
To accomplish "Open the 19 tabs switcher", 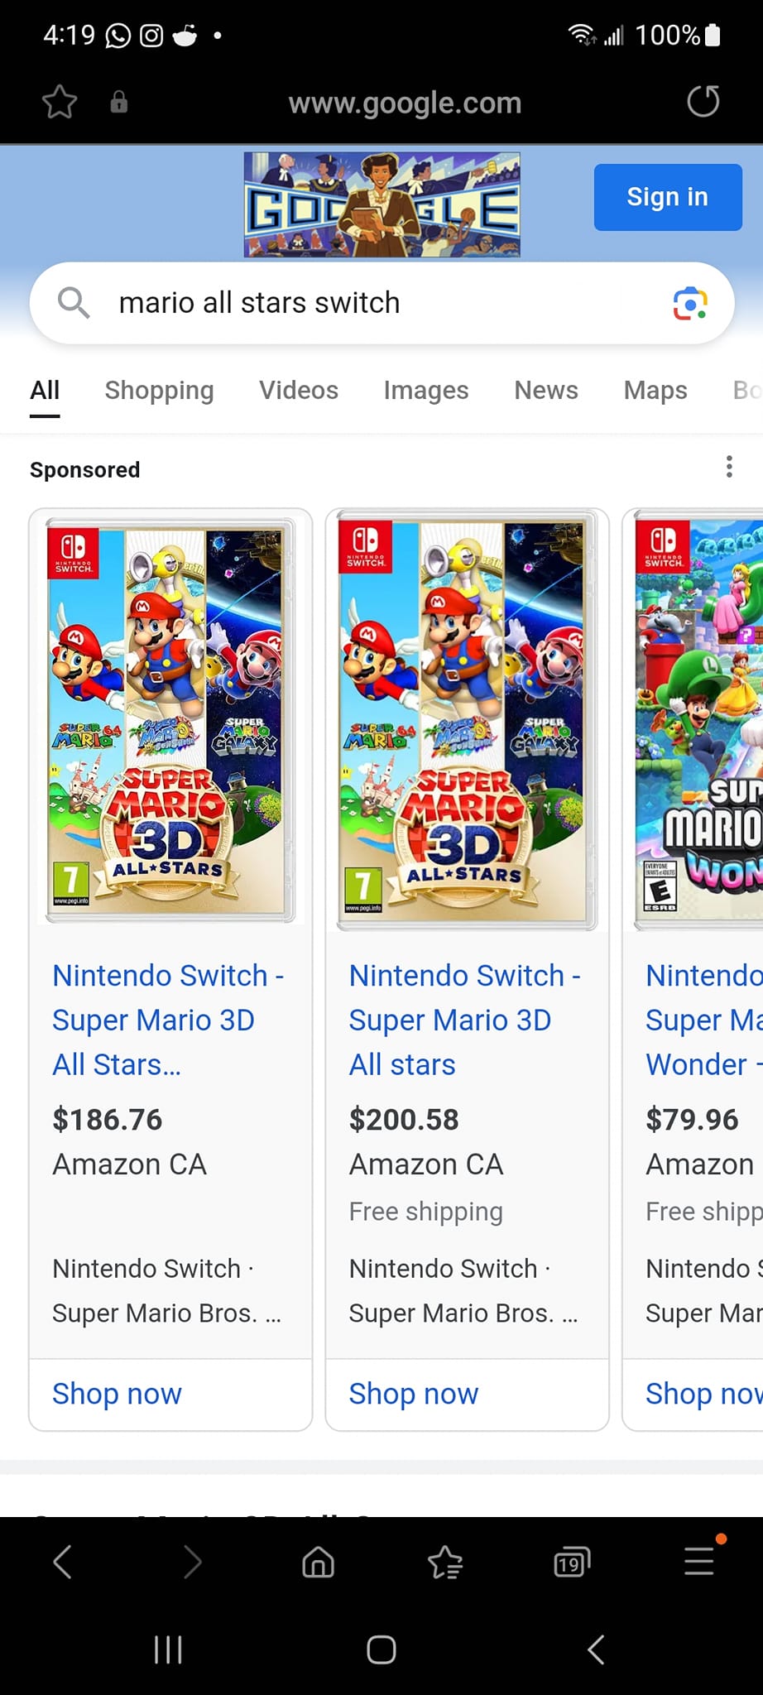I will tap(572, 1563).
